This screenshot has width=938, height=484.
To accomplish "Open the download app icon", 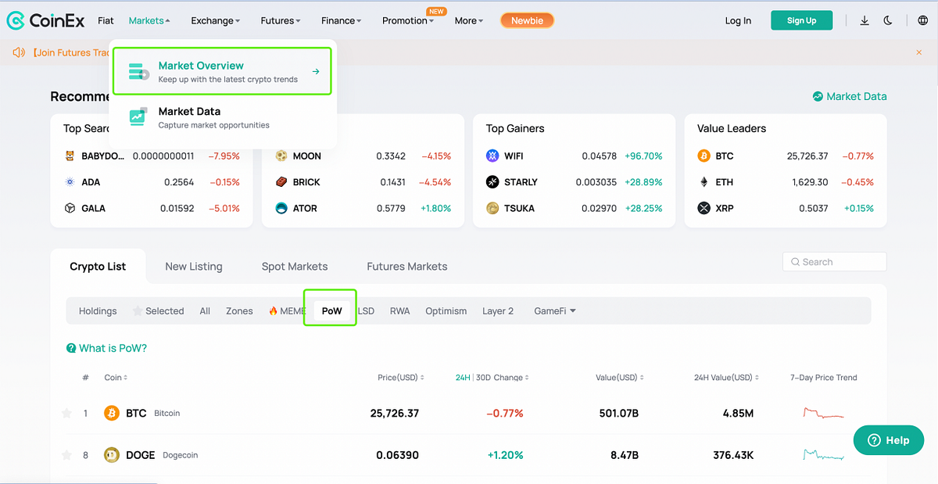I will pos(865,20).
